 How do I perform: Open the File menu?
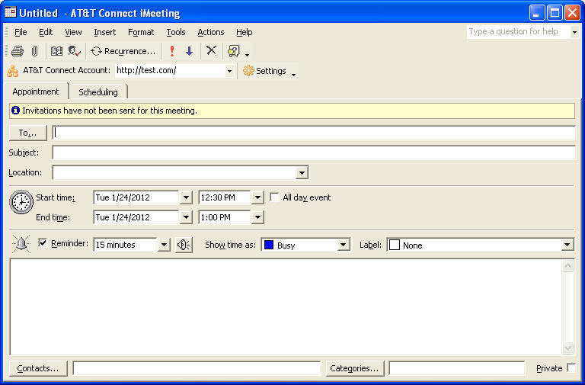(21, 32)
